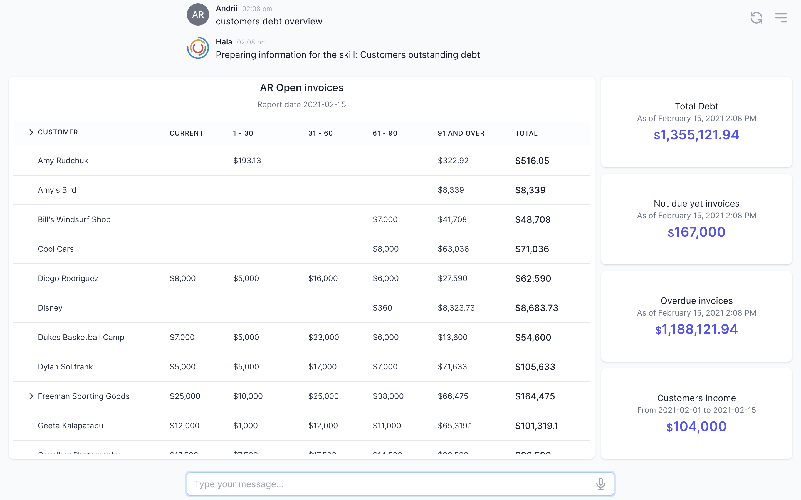
Task: Click the 1 - 30 column header
Action: point(243,133)
